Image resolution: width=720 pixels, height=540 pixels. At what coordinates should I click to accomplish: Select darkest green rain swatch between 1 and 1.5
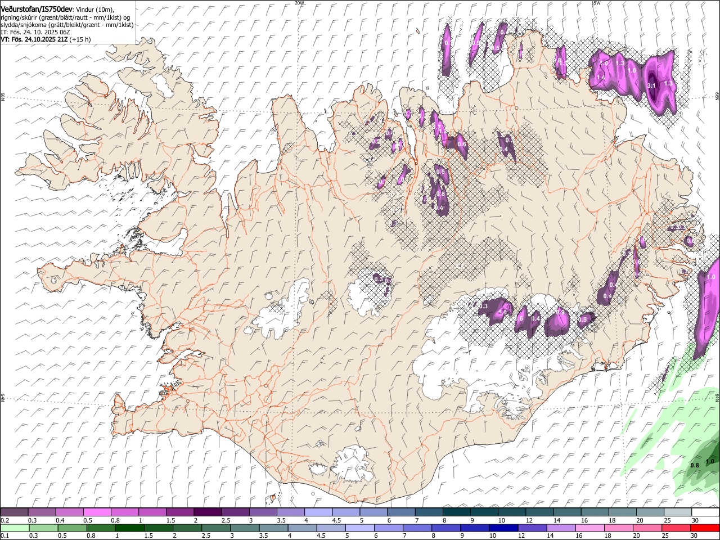coord(130,528)
